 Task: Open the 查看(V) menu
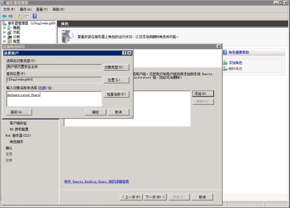(42, 9)
